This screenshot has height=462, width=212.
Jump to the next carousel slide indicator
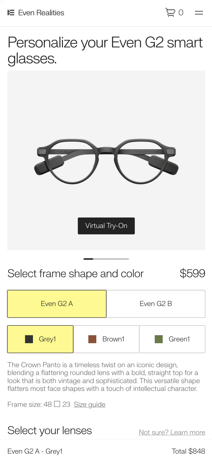coord(111,259)
